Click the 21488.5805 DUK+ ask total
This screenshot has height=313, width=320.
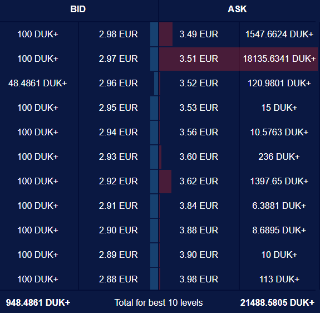(x=277, y=302)
